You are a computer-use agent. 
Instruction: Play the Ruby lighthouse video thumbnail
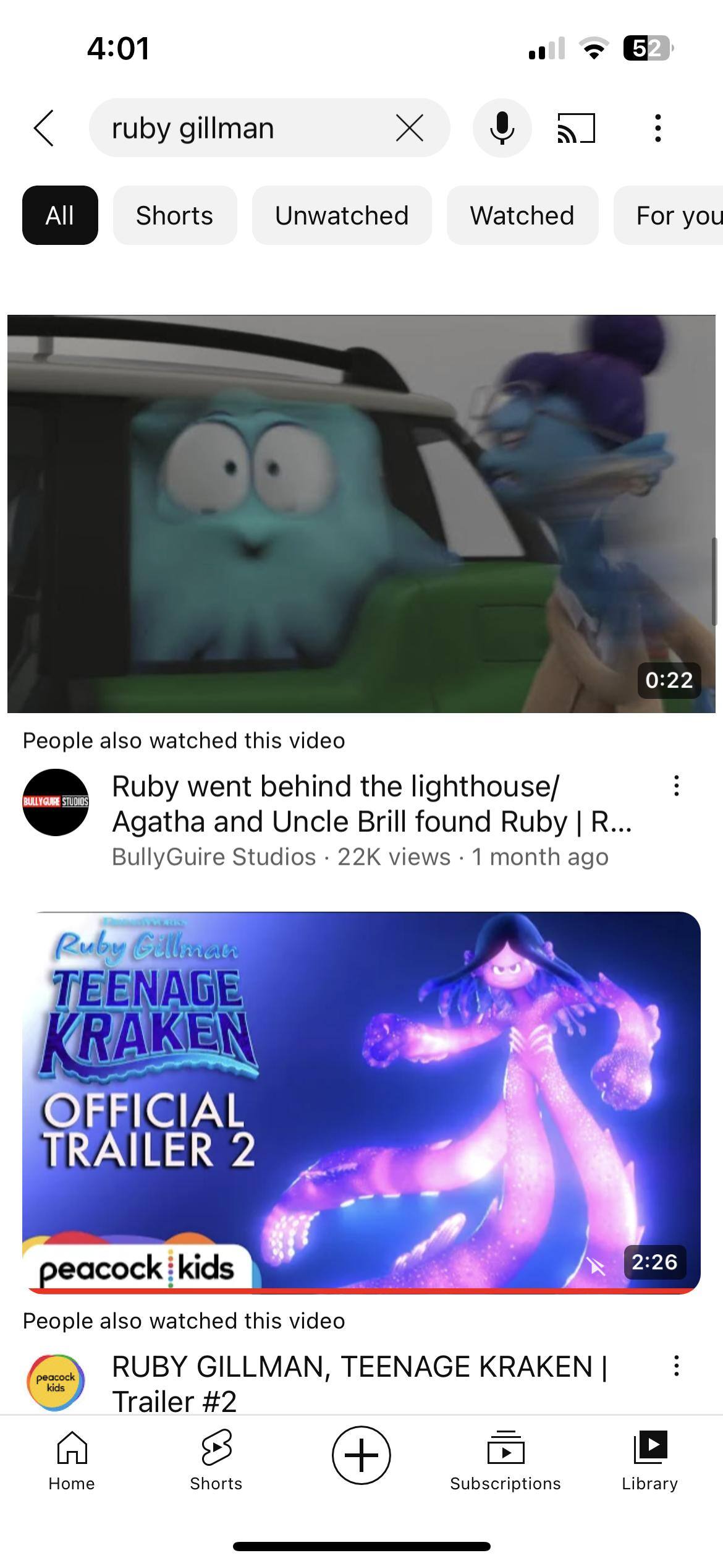pyautogui.click(x=361, y=514)
